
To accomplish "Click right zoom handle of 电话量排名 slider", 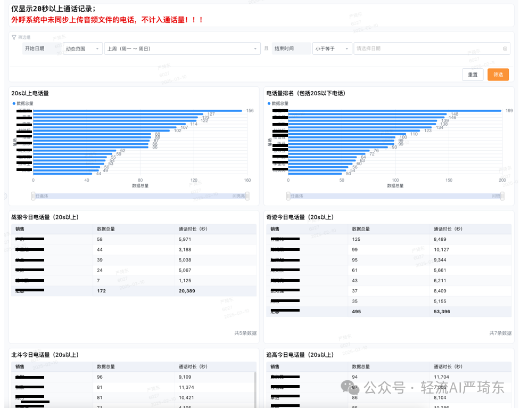I will [x=502, y=196].
